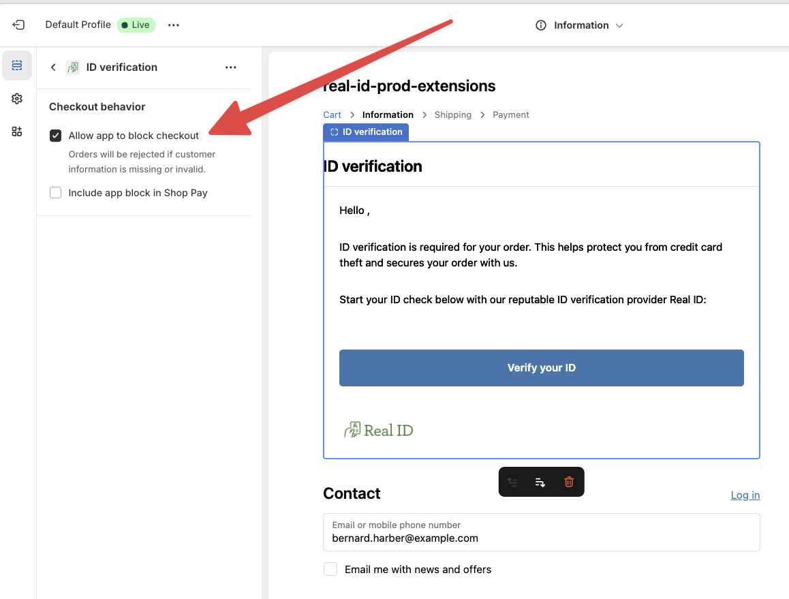This screenshot has width=789, height=599.
Task: Click the Contact heading
Action: (352, 494)
